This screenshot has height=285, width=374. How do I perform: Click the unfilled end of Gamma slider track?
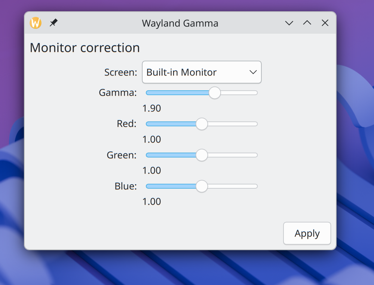tap(239, 93)
